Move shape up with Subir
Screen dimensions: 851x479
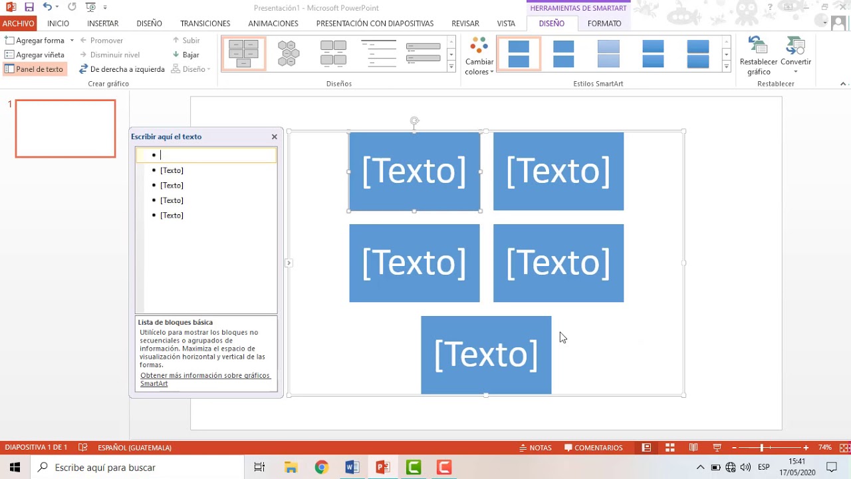pyautogui.click(x=186, y=41)
